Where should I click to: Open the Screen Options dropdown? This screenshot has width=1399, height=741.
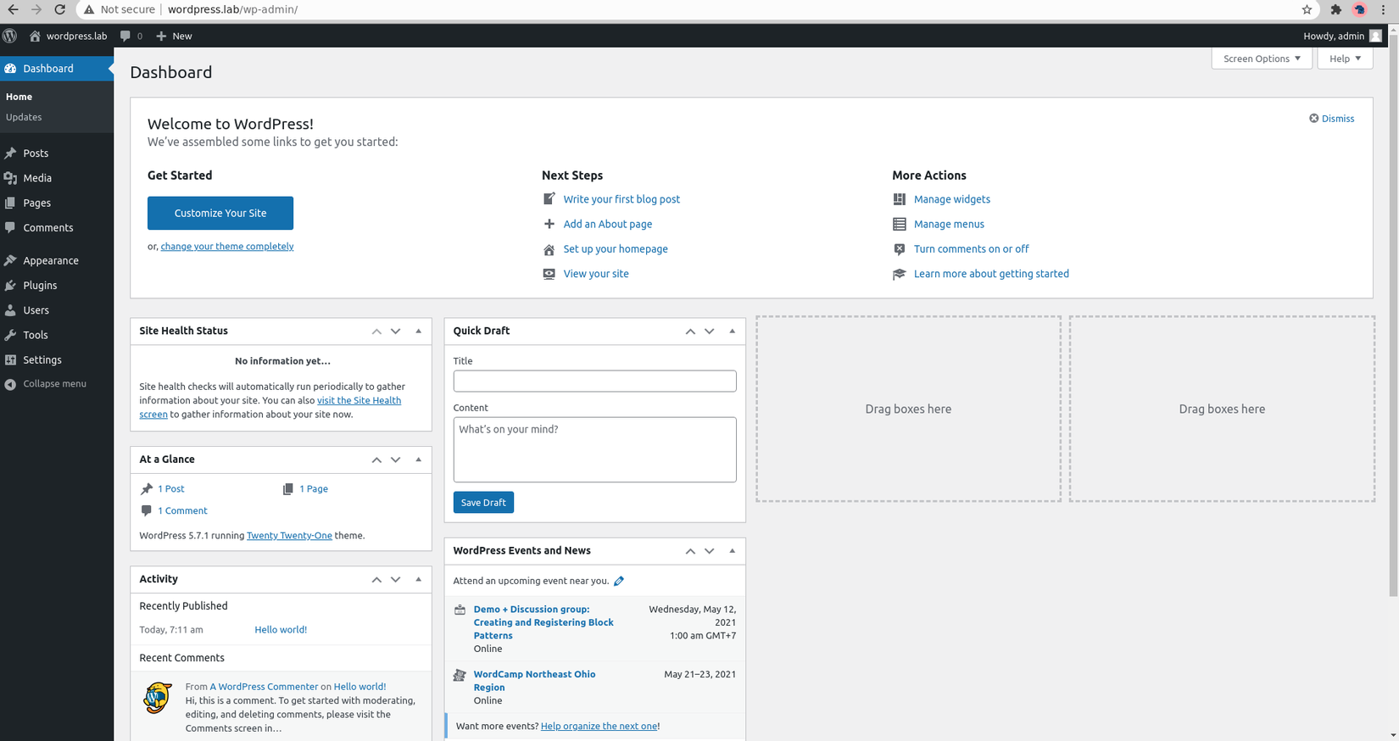point(1262,58)
